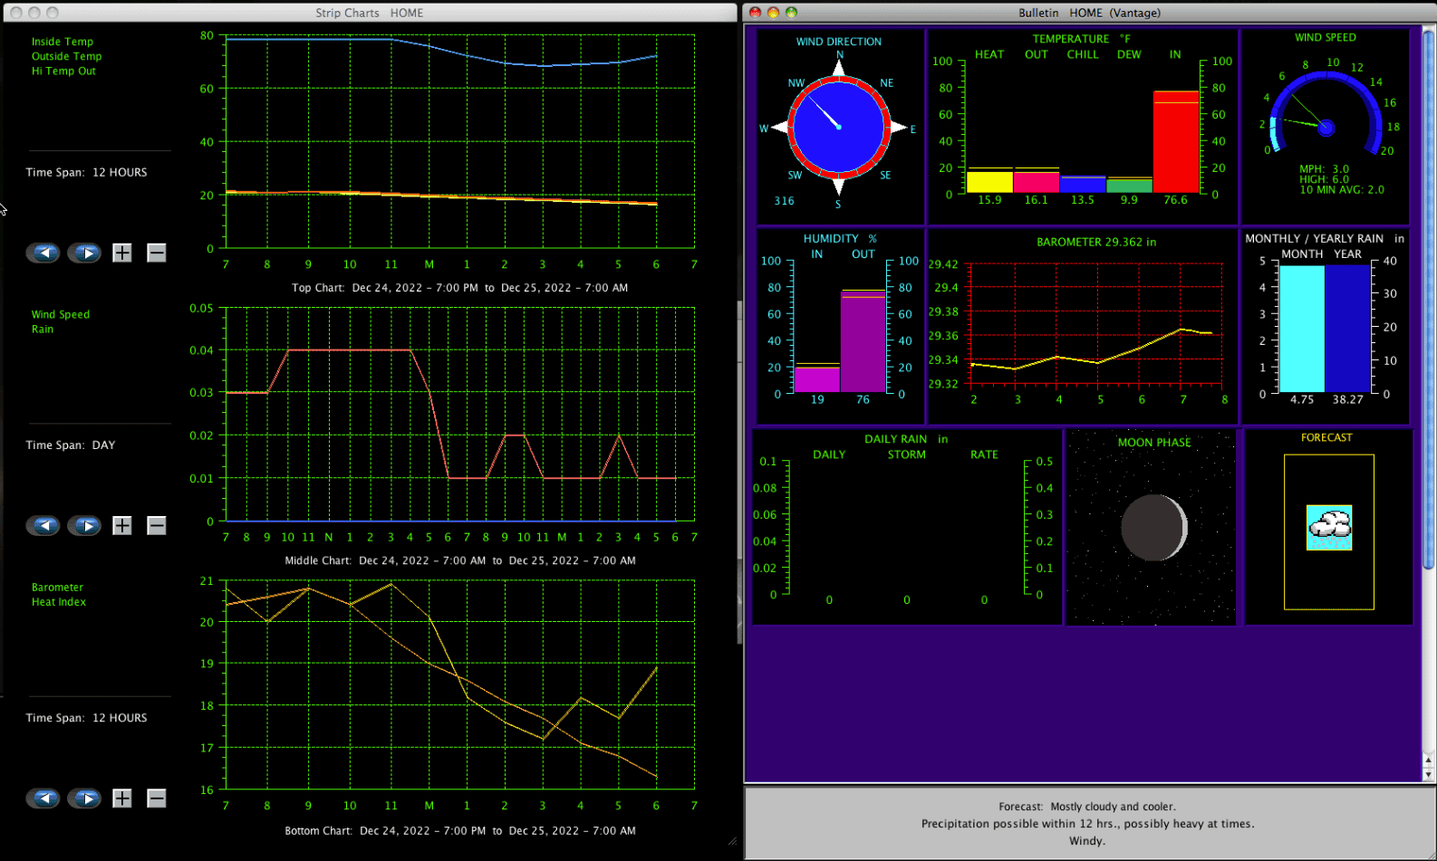Click the Strip Charts window resize grip
Image resolution: width=1437 pixels, height=861 pixels.
point(732,842)
